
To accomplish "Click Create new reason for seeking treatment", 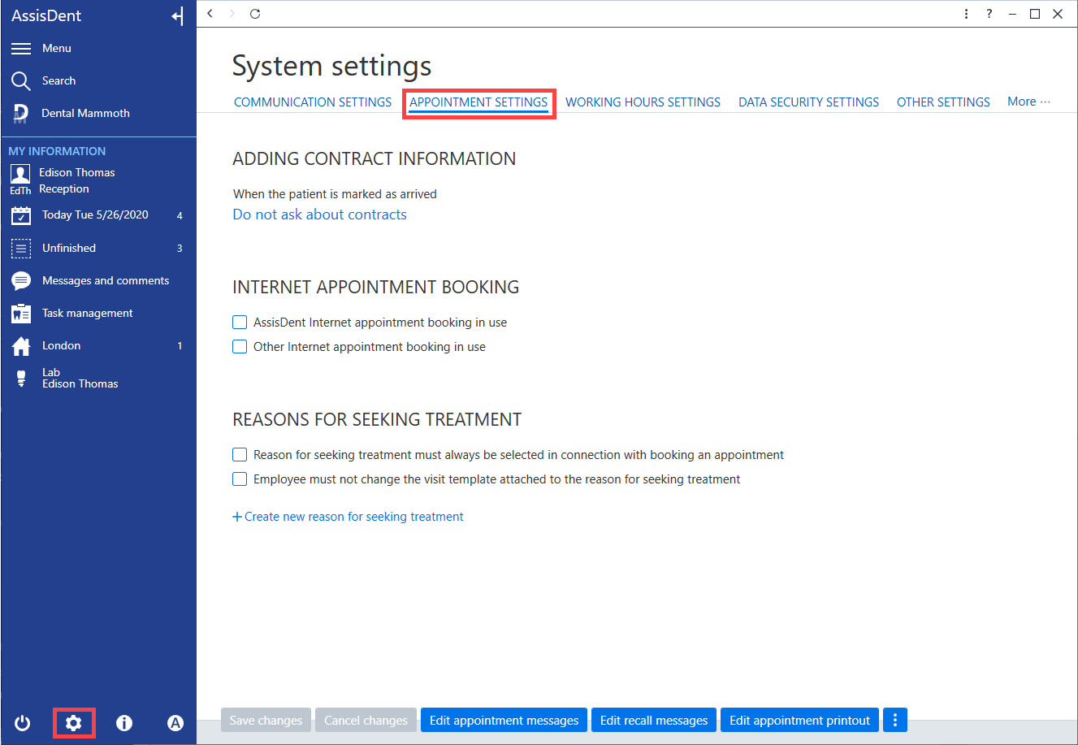I will coord(349,517).
